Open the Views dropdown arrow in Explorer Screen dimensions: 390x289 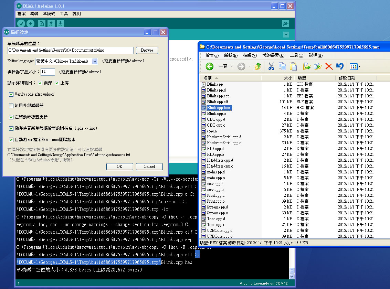click(x=359, y=67)
